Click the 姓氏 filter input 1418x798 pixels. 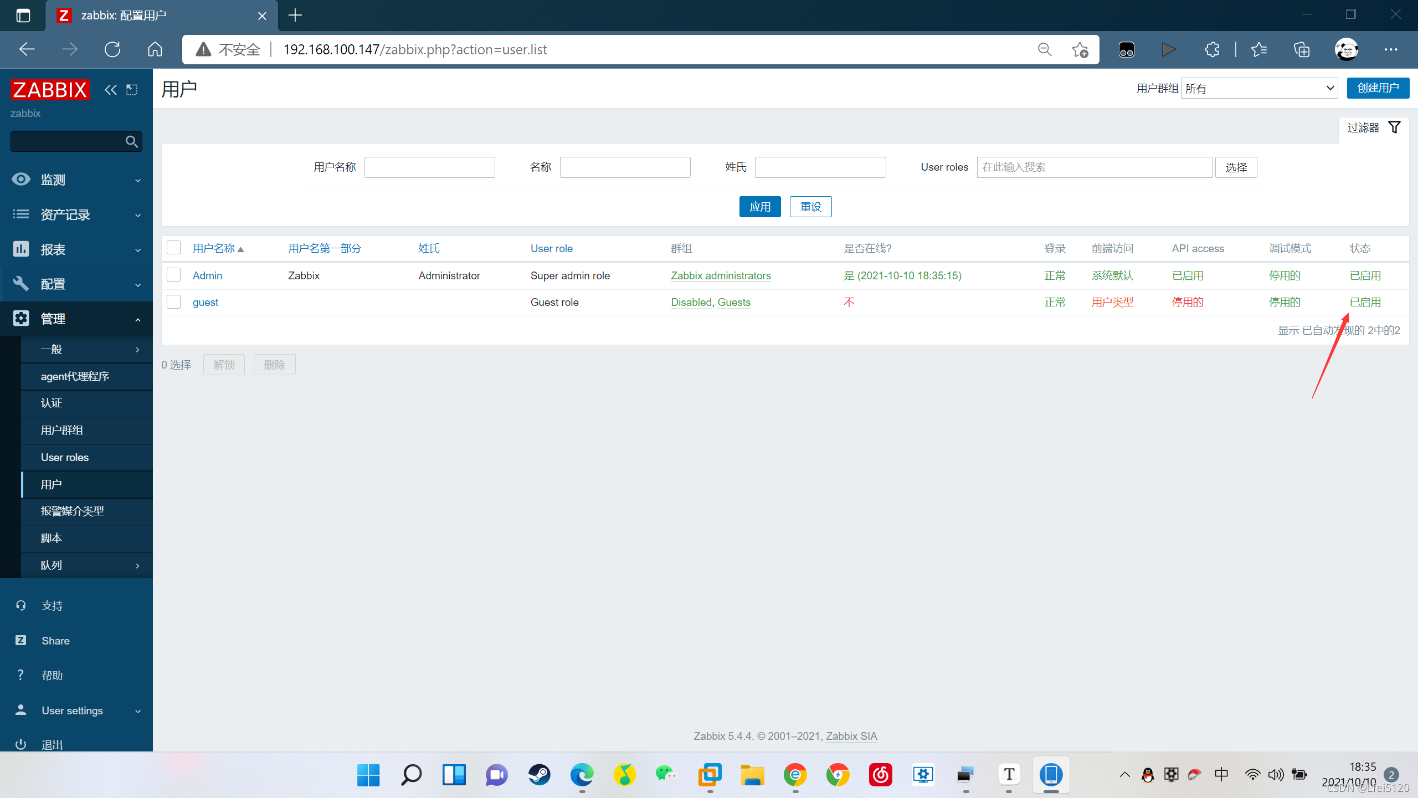[820, 167]
